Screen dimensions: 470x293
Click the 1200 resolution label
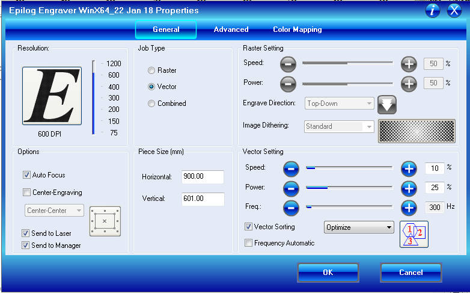coord(114,64)
